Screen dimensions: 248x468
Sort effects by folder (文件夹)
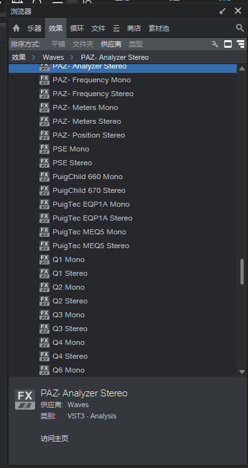point(83,44)
